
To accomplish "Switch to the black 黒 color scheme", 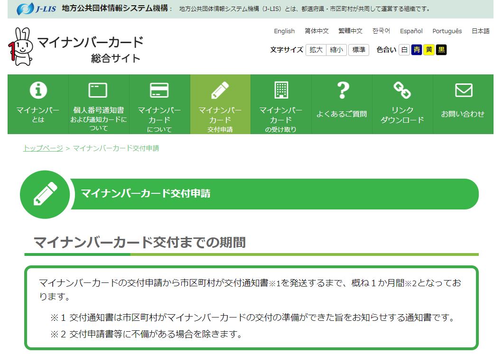I will (441, 50).
